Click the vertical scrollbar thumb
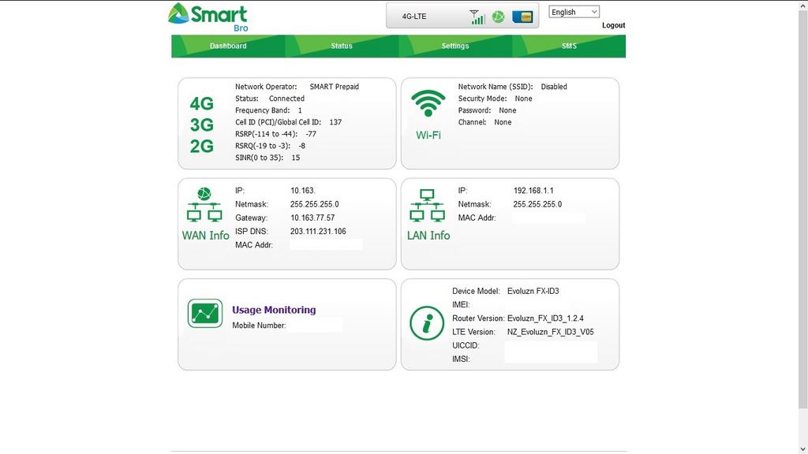808x454 pixels. [x=802, y=209]
